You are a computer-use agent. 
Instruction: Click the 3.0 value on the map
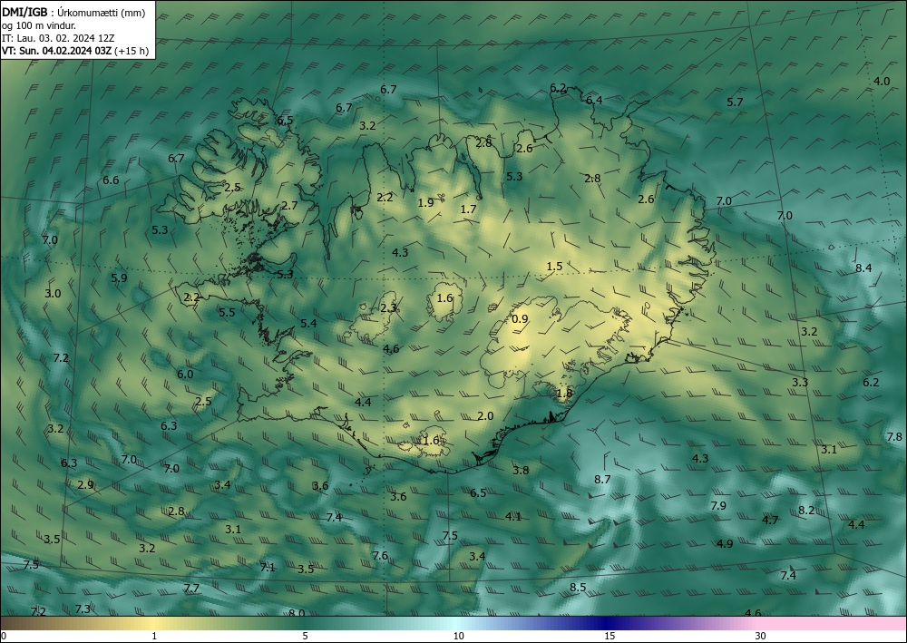click(x=52, y=293)
